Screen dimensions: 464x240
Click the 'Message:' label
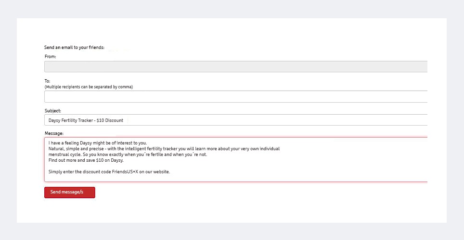(x=54, y=133)
